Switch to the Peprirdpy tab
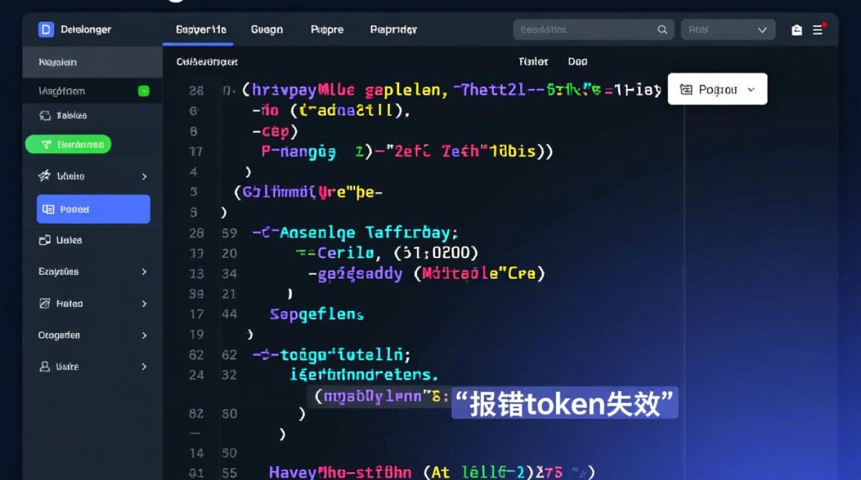This screenshot has height=480, width=861. [393, 29]
